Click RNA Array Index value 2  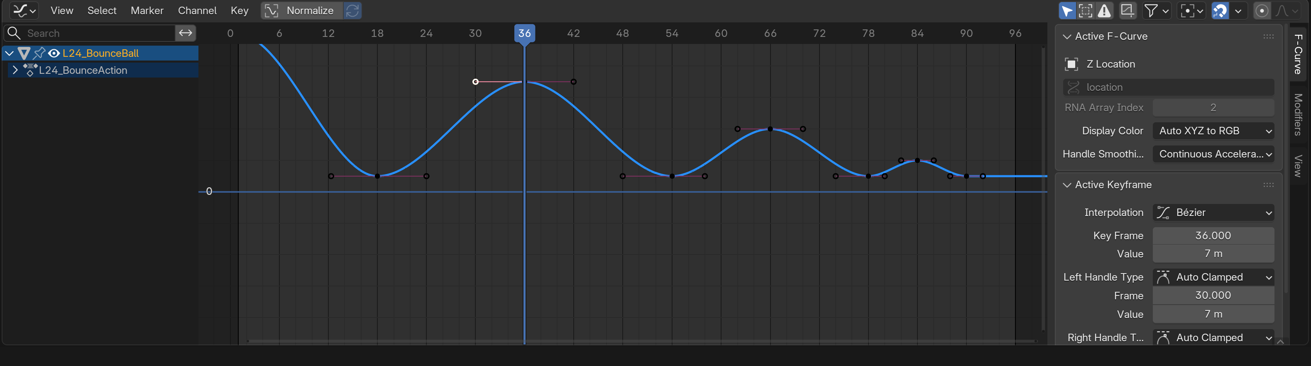coord(1213,108)
